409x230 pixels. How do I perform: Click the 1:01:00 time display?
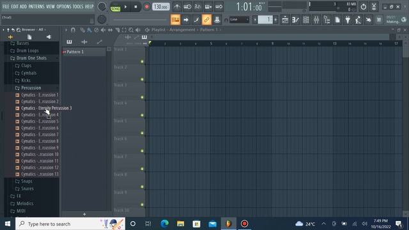[x=249, y=7]
